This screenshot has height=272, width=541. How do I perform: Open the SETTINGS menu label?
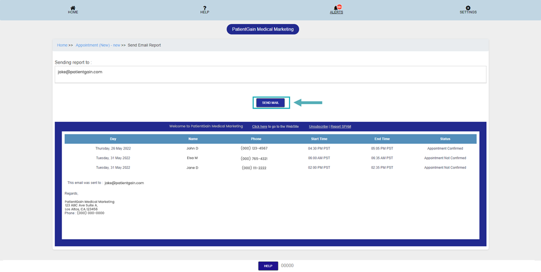pos(468,12)
